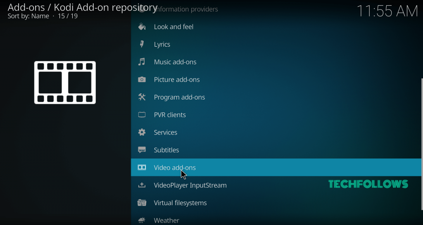Open the Services text entry

tap(165, 132)
